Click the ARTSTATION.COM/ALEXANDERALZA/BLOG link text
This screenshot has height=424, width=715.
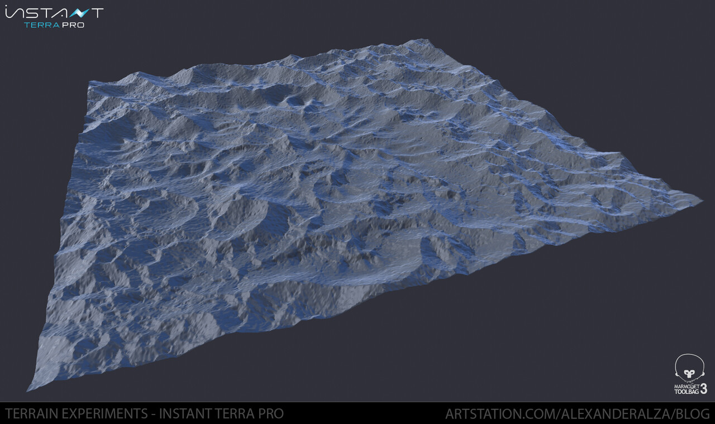(578, 414)
